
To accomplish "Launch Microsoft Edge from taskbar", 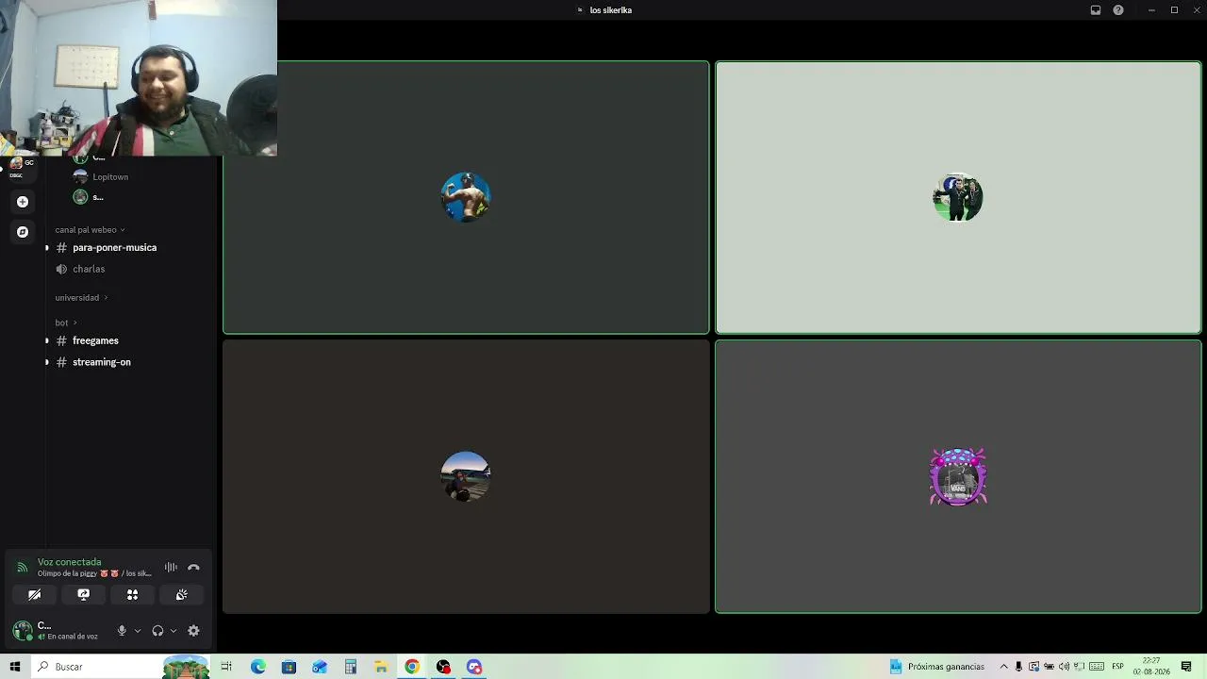I will point(257,667).
